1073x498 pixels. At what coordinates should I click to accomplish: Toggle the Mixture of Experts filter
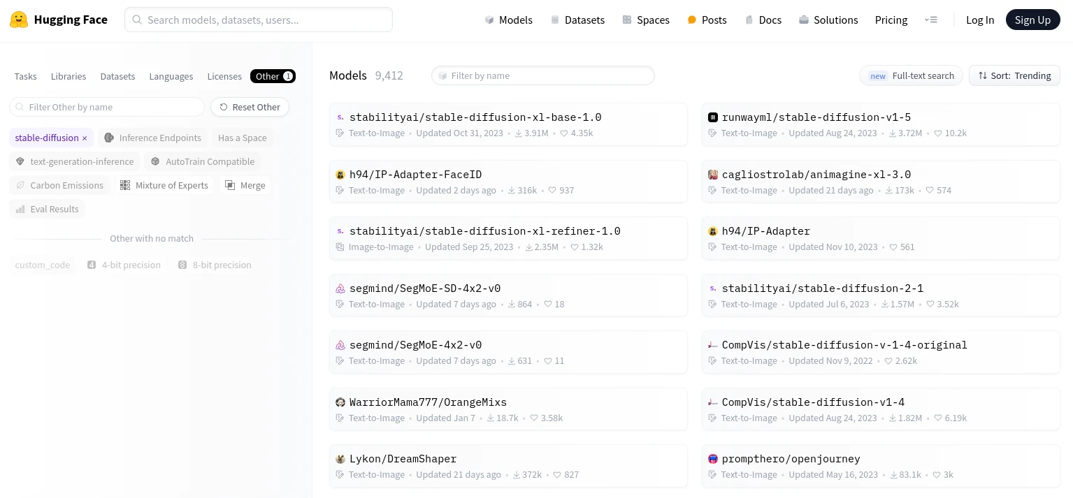[x=164, y=186]
